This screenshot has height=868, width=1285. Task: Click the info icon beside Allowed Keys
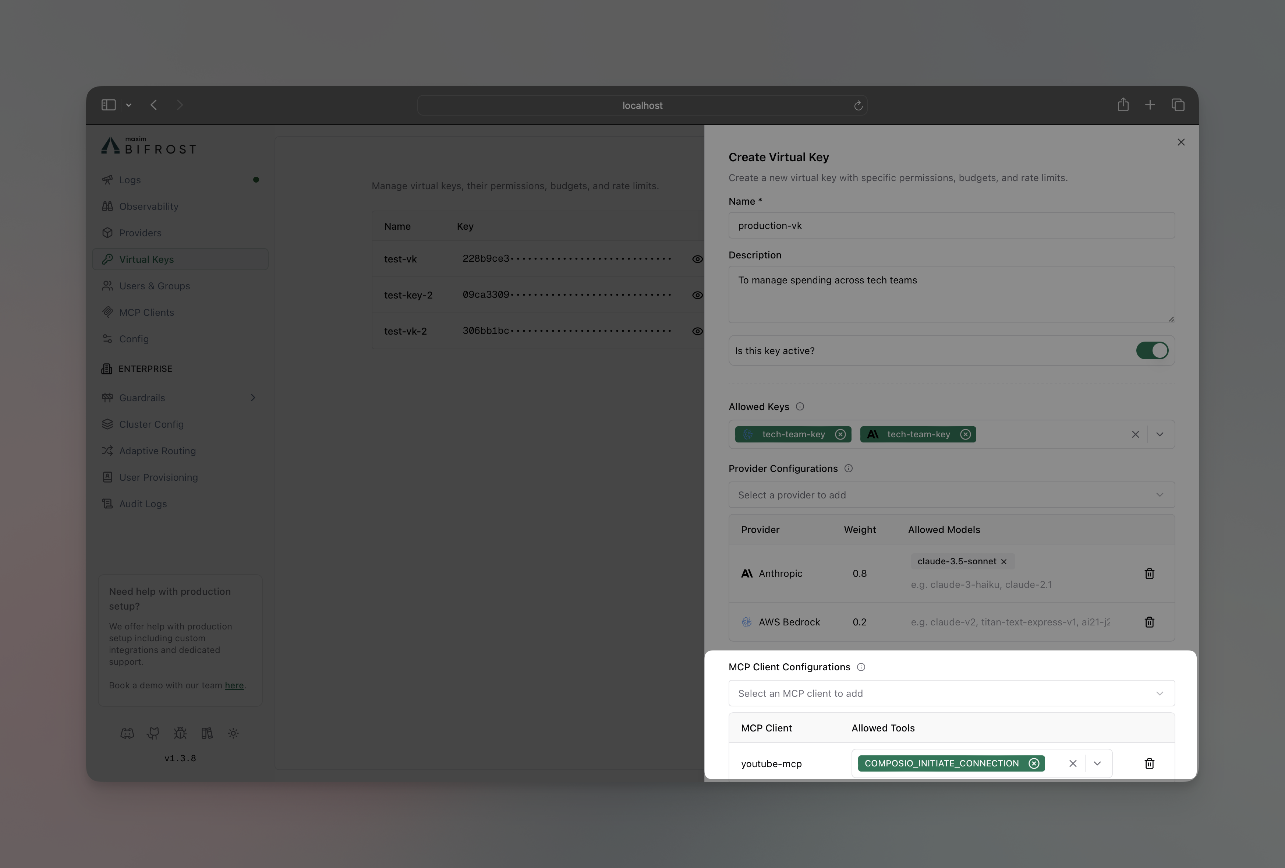coord(800,407)
